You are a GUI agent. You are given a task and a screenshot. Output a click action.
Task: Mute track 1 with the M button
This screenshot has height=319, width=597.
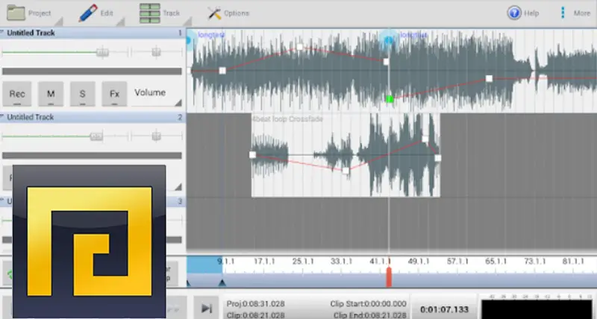[51, 94]
